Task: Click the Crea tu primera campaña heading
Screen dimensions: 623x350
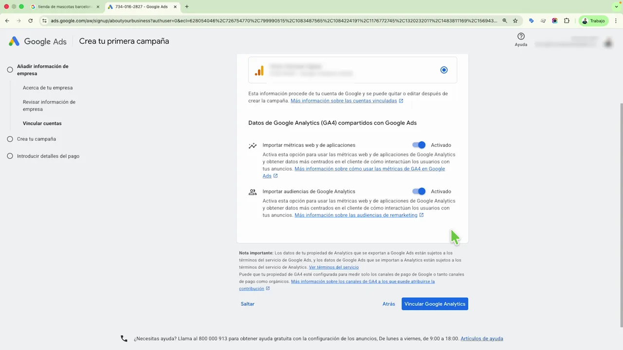Action: [x=124, y=41]
